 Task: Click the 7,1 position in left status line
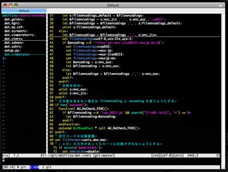tap(16, 155)
